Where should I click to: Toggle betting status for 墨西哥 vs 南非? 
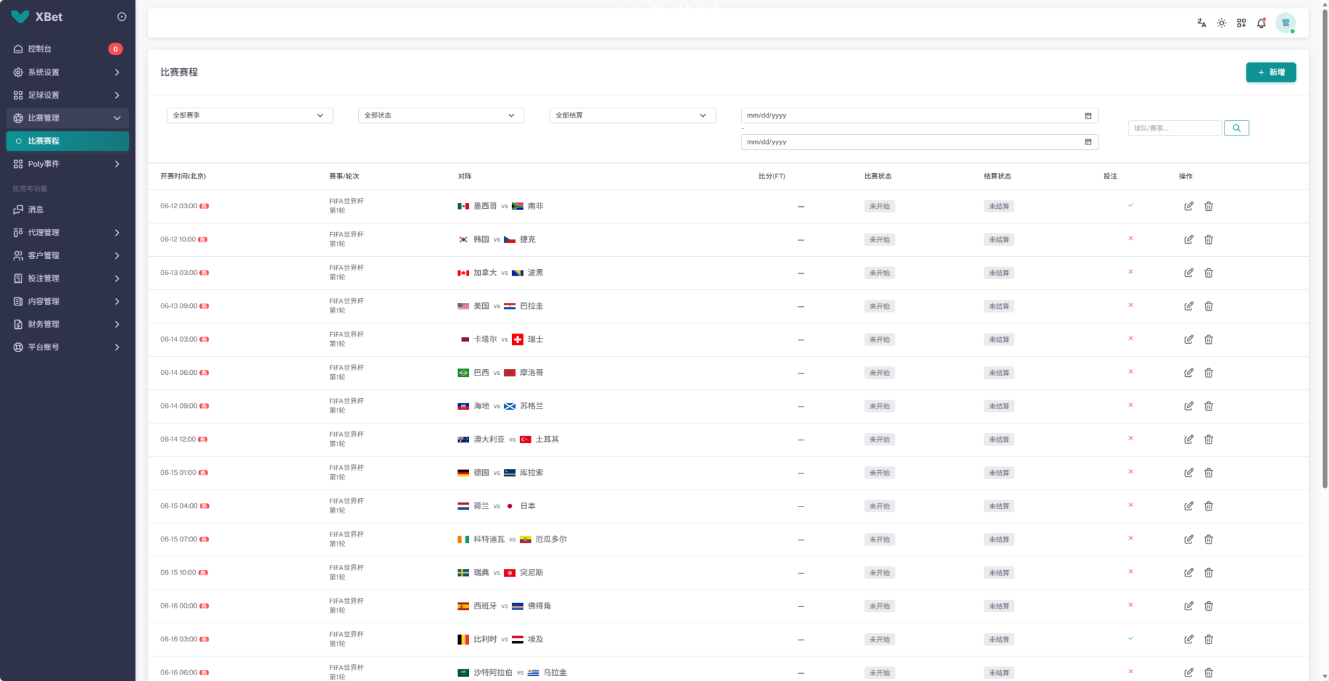1130,206
